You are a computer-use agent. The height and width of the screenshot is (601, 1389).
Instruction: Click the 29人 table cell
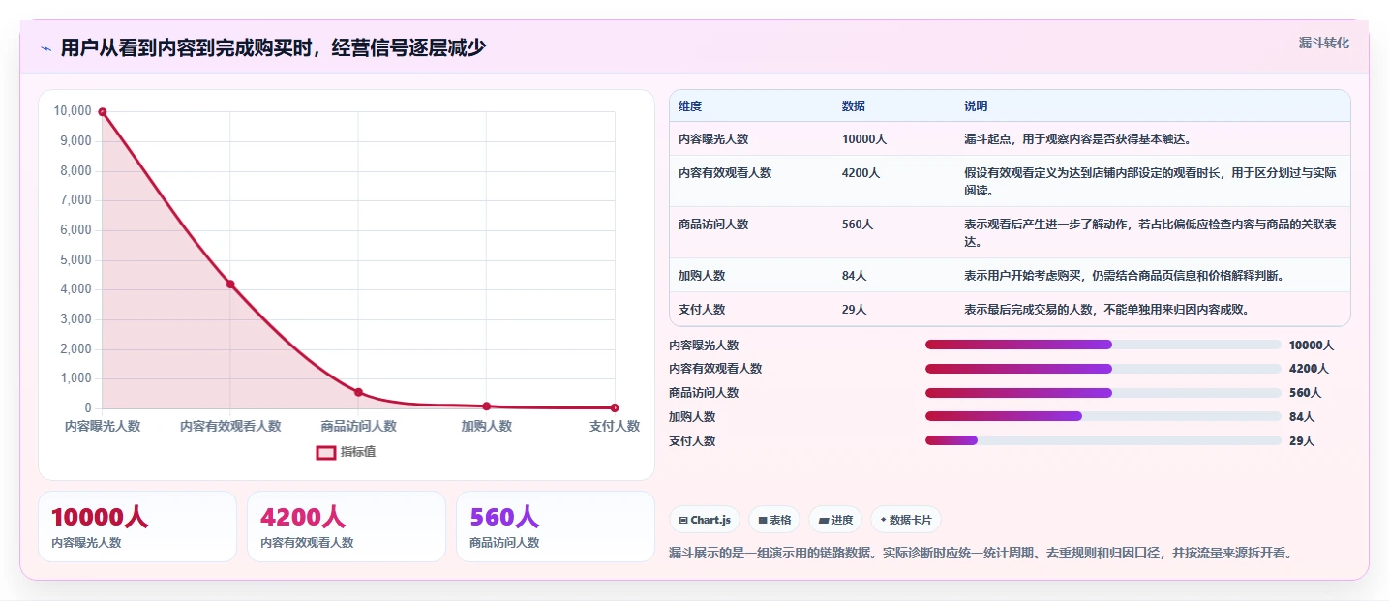[x=854, y=310]
